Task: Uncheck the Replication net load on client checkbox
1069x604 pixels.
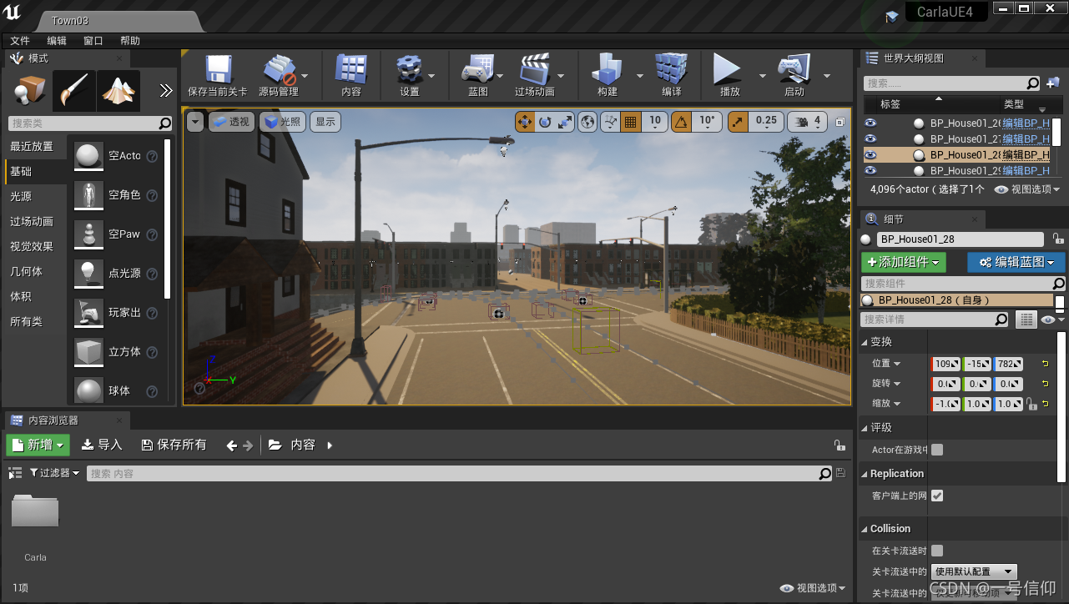Action: (937, 496)
